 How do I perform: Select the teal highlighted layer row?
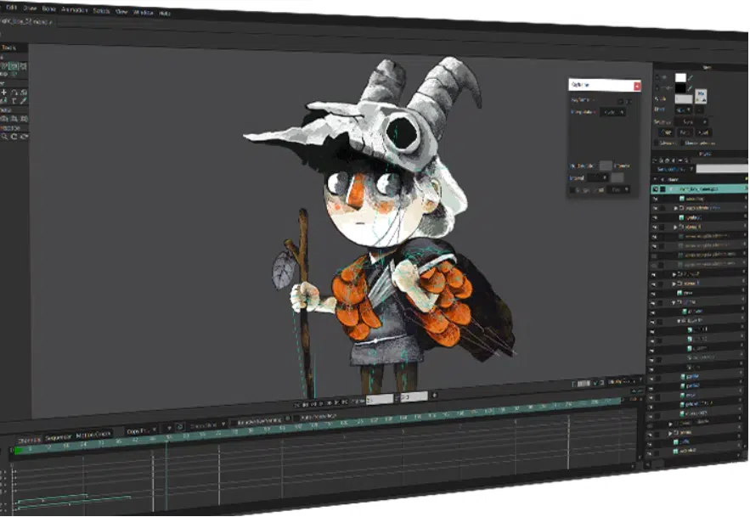pyautogui.click(x=699, y=189)
